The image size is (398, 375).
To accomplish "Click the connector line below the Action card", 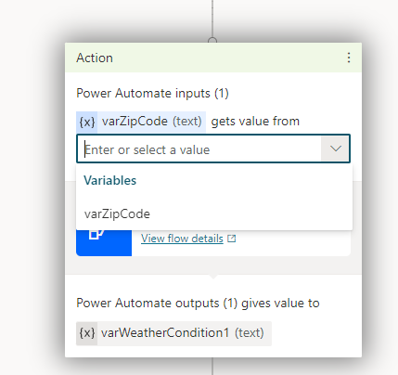I will pos(212,367).
